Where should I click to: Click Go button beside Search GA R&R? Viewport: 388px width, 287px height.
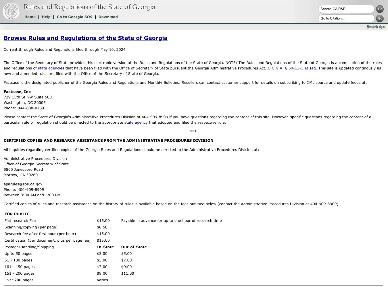point(380,9)
